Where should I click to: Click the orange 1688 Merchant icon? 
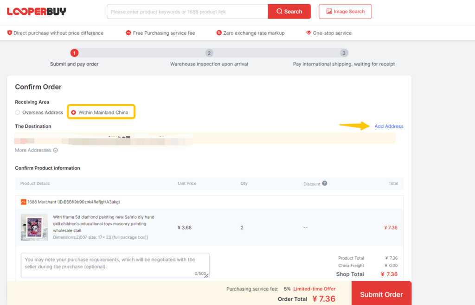[25, 202]
